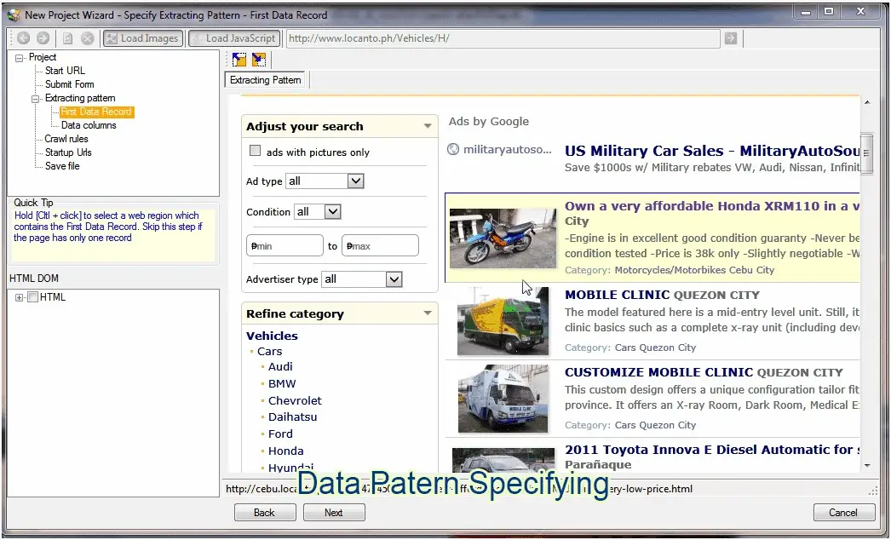Select First Data Record tree item
Viewport: 891px width, 540px height.
(x=96, y=112)
